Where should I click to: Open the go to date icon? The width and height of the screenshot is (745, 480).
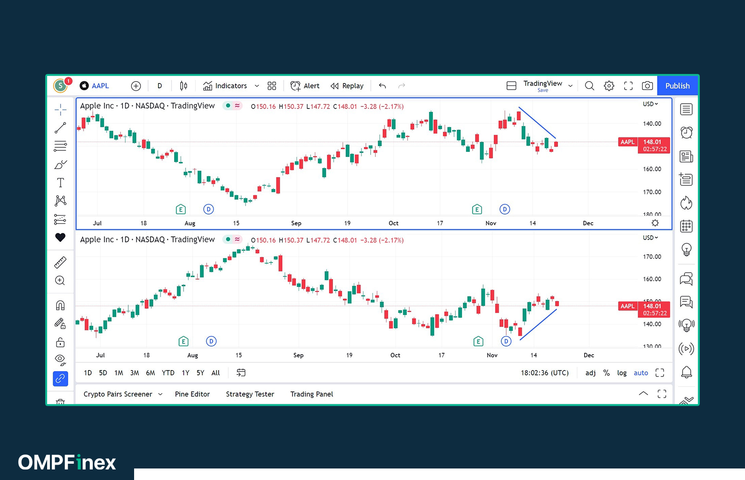pos(241,373)
